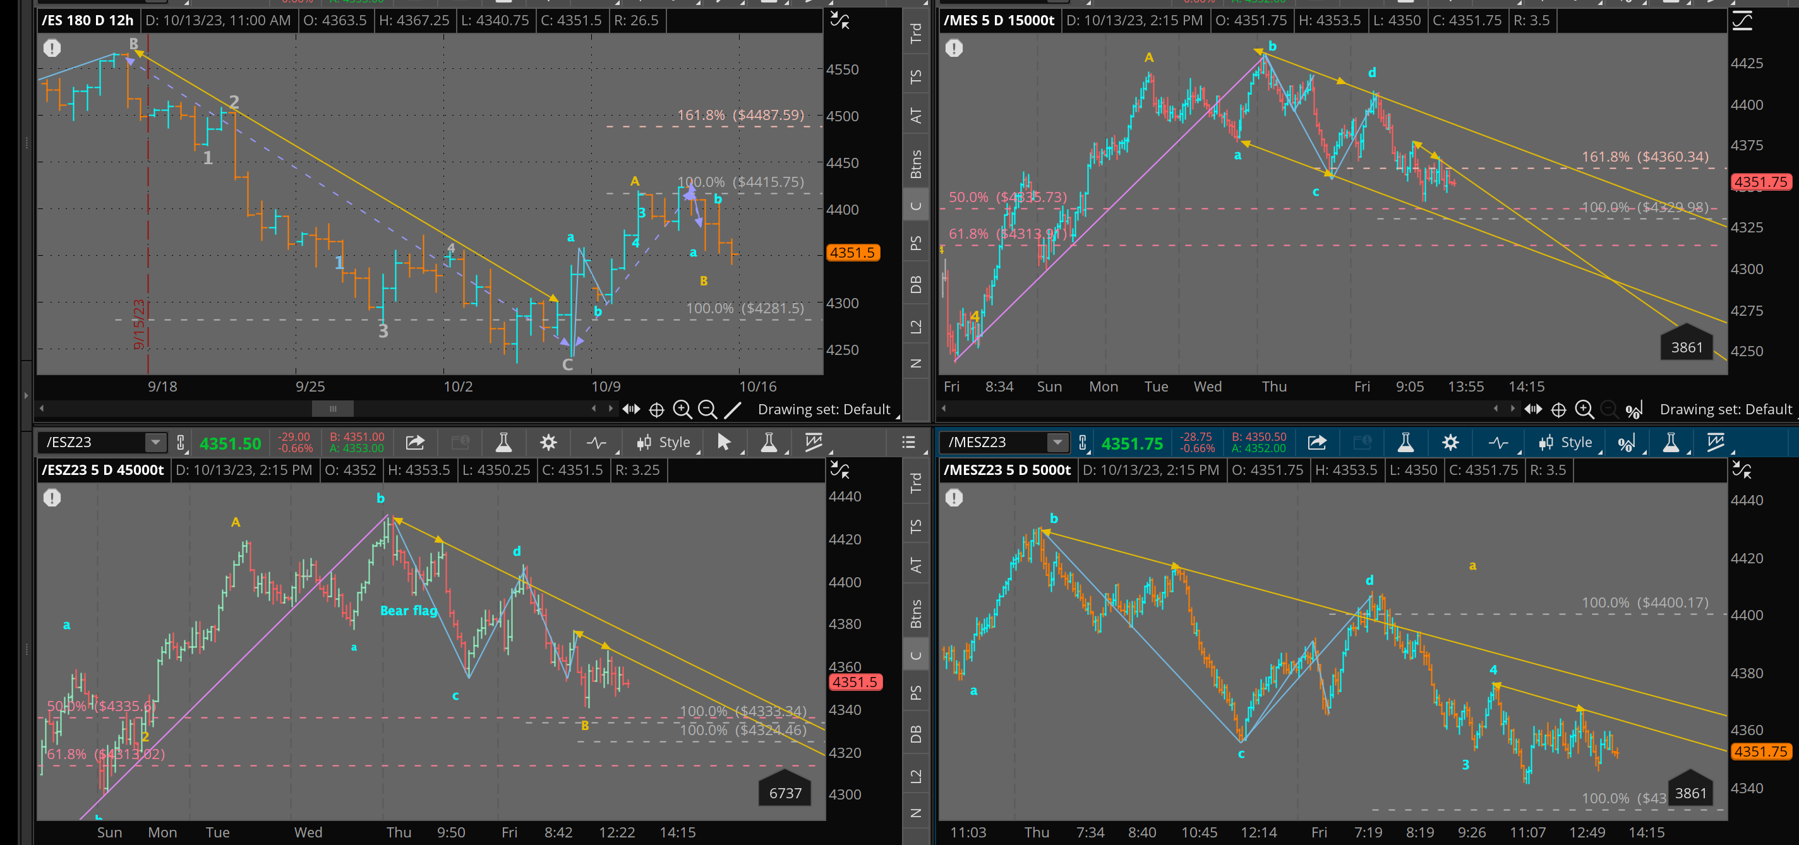Share the /ESZ23 chart
The image size is (1799, 845).
[x=415, y=442]
